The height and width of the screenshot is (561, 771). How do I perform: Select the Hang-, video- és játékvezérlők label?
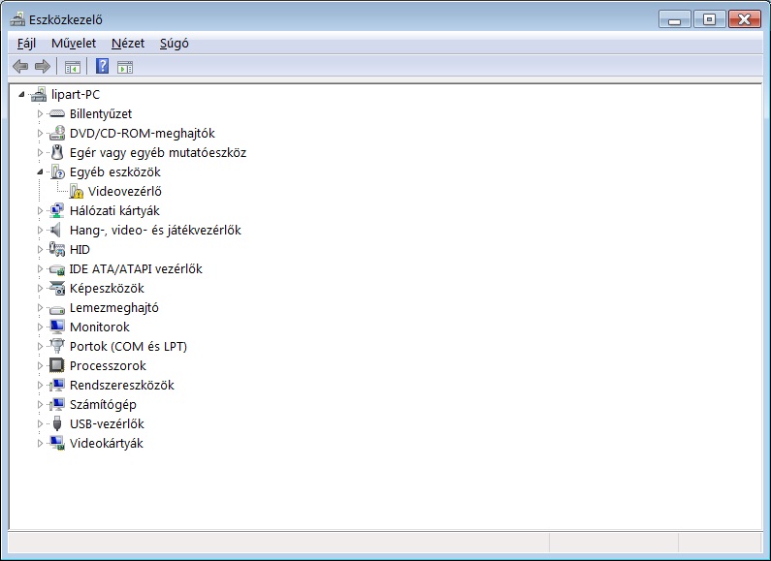click(x=155, y=230)
